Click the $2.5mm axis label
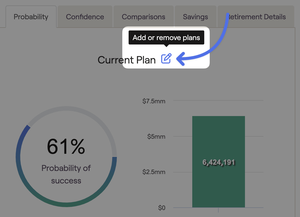This screenshot has width=300, height=217. (x=154, y=172)
